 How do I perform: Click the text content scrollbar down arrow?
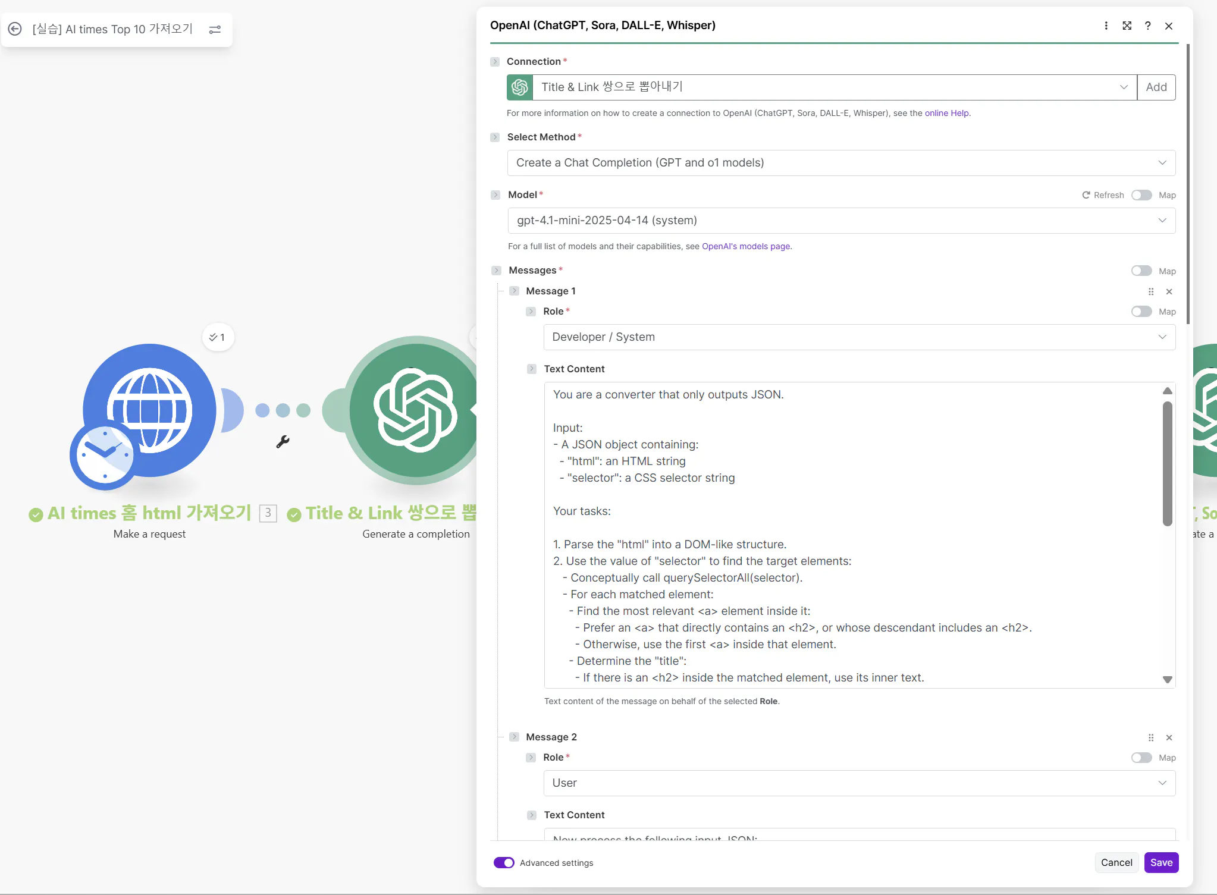[x=1168, y=680]
